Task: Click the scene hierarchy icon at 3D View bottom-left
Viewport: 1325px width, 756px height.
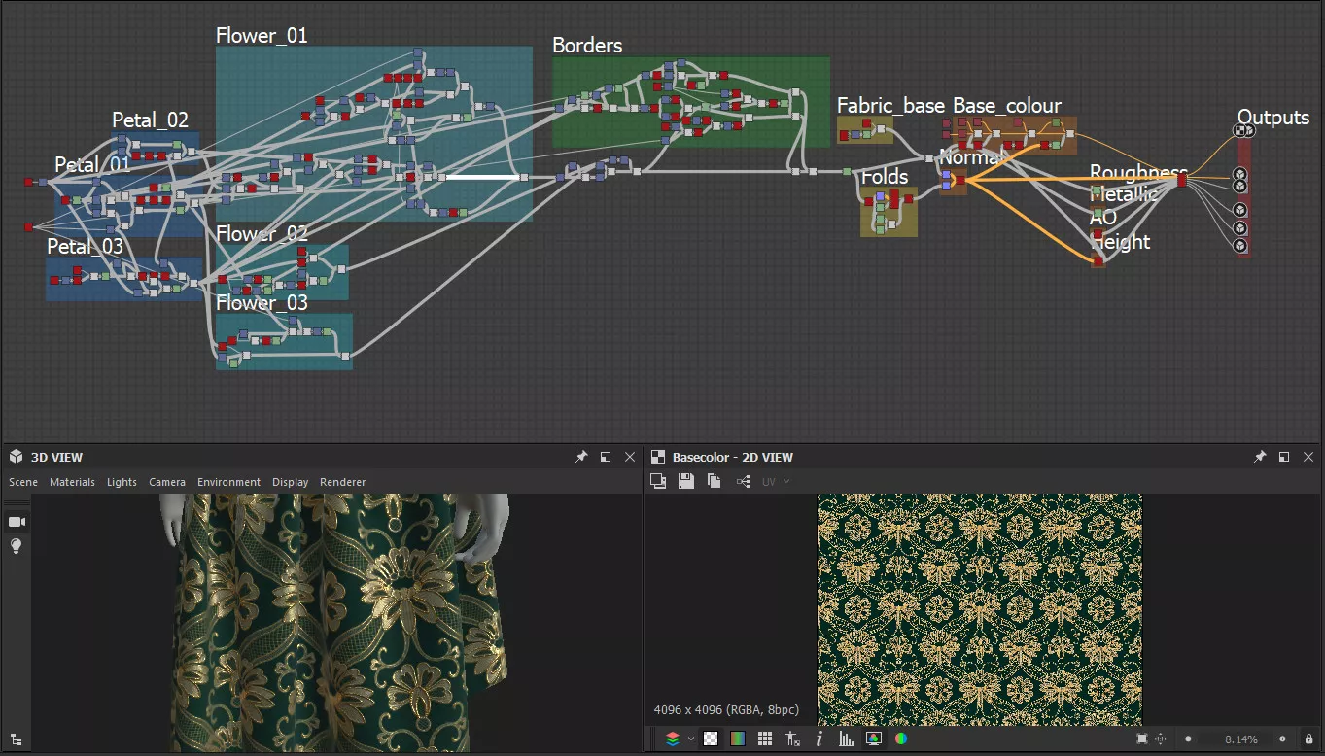Action: coord(17,739)
